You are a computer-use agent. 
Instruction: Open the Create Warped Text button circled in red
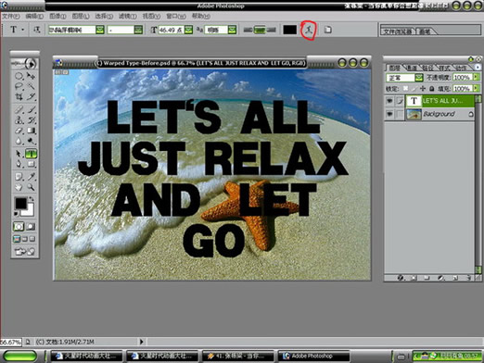(x=308, y=30)
